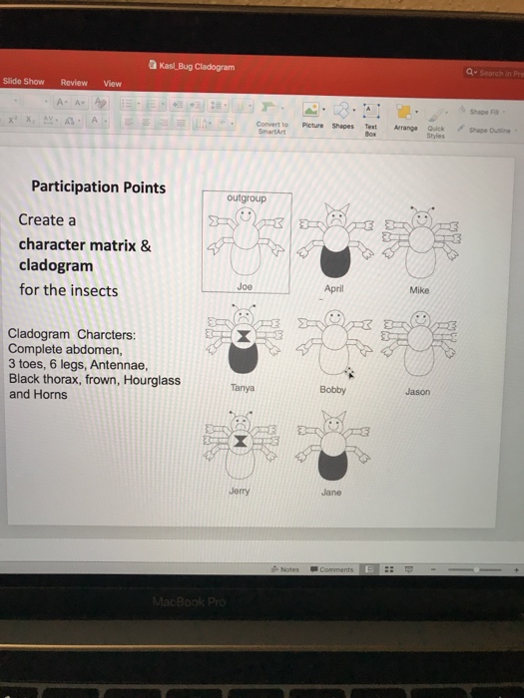
Task: Click the 'Bobby' label
Action: pos(332,390)
